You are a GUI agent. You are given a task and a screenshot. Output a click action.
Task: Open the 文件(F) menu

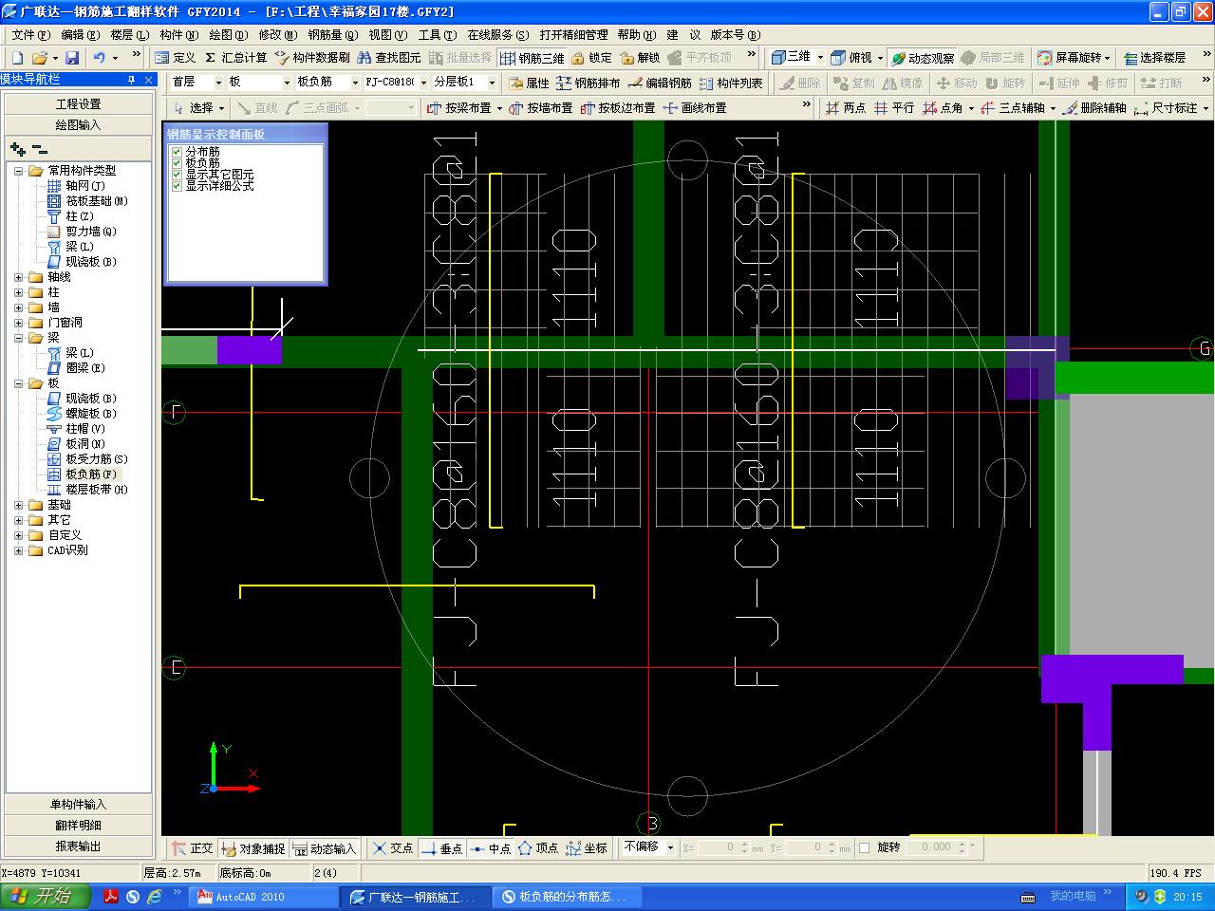click(x=30, y=34)
